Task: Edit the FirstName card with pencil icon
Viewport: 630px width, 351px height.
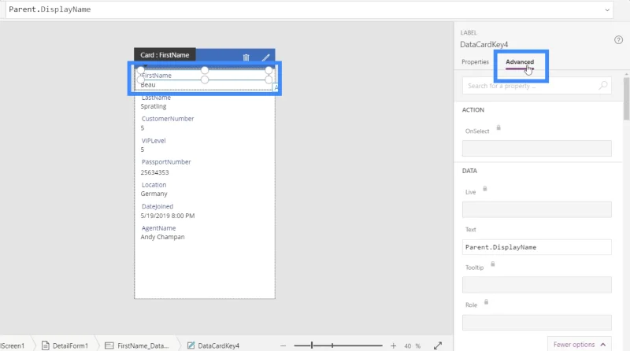Action: 265,57
